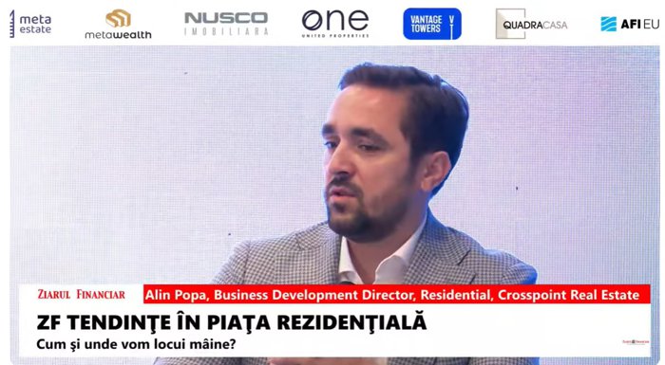Click 'Crosspoint Real Estate' in the name banner
This screenshot has height=365, width=665.
pos(568,294)
